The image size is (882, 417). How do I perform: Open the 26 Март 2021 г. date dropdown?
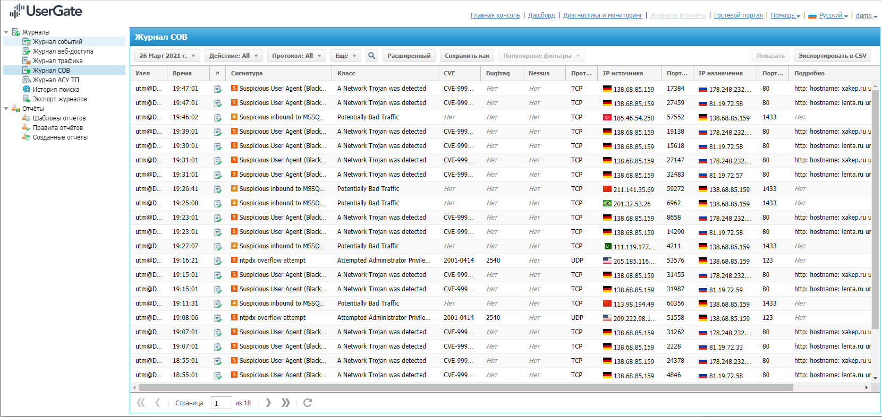coord(167,56)
